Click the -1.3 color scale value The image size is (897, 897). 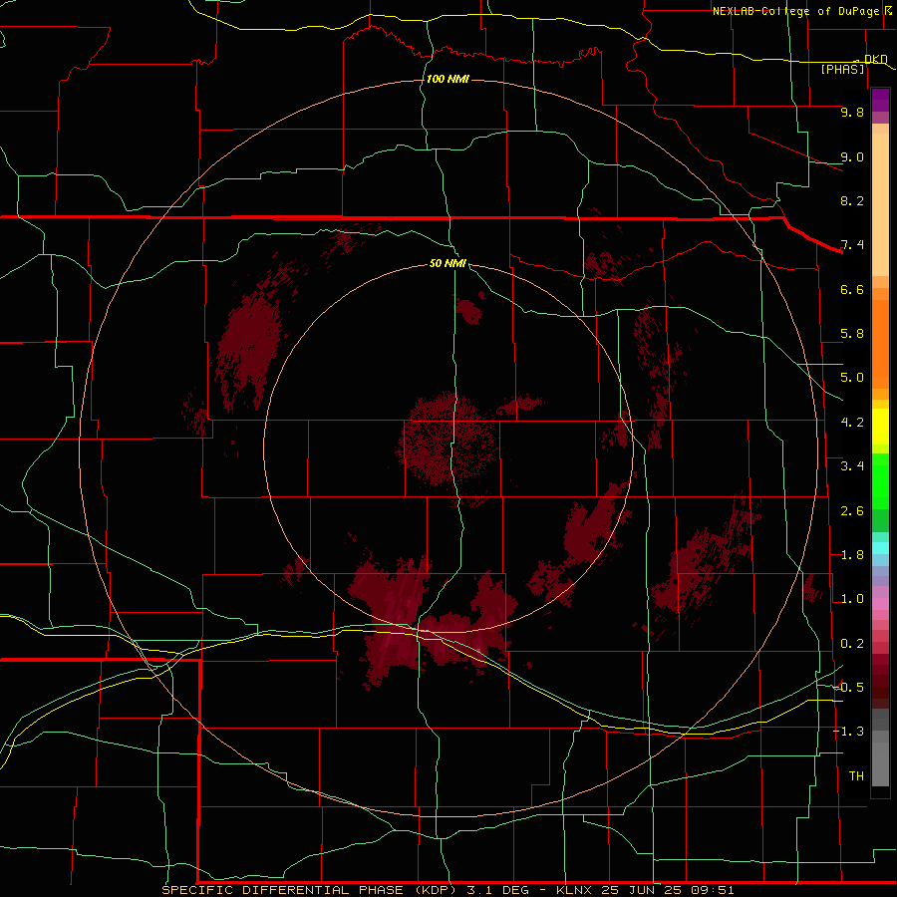click(848, 732)
